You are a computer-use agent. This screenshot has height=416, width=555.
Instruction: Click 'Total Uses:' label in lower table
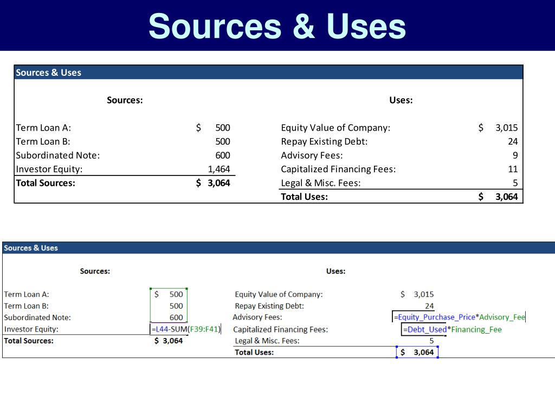click(x=254, y=352)
